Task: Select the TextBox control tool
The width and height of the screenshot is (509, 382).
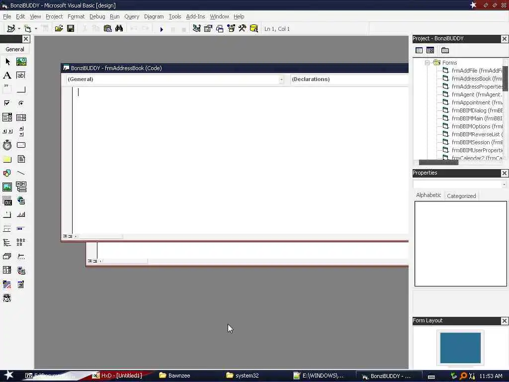Action: (x=21, y=76)
